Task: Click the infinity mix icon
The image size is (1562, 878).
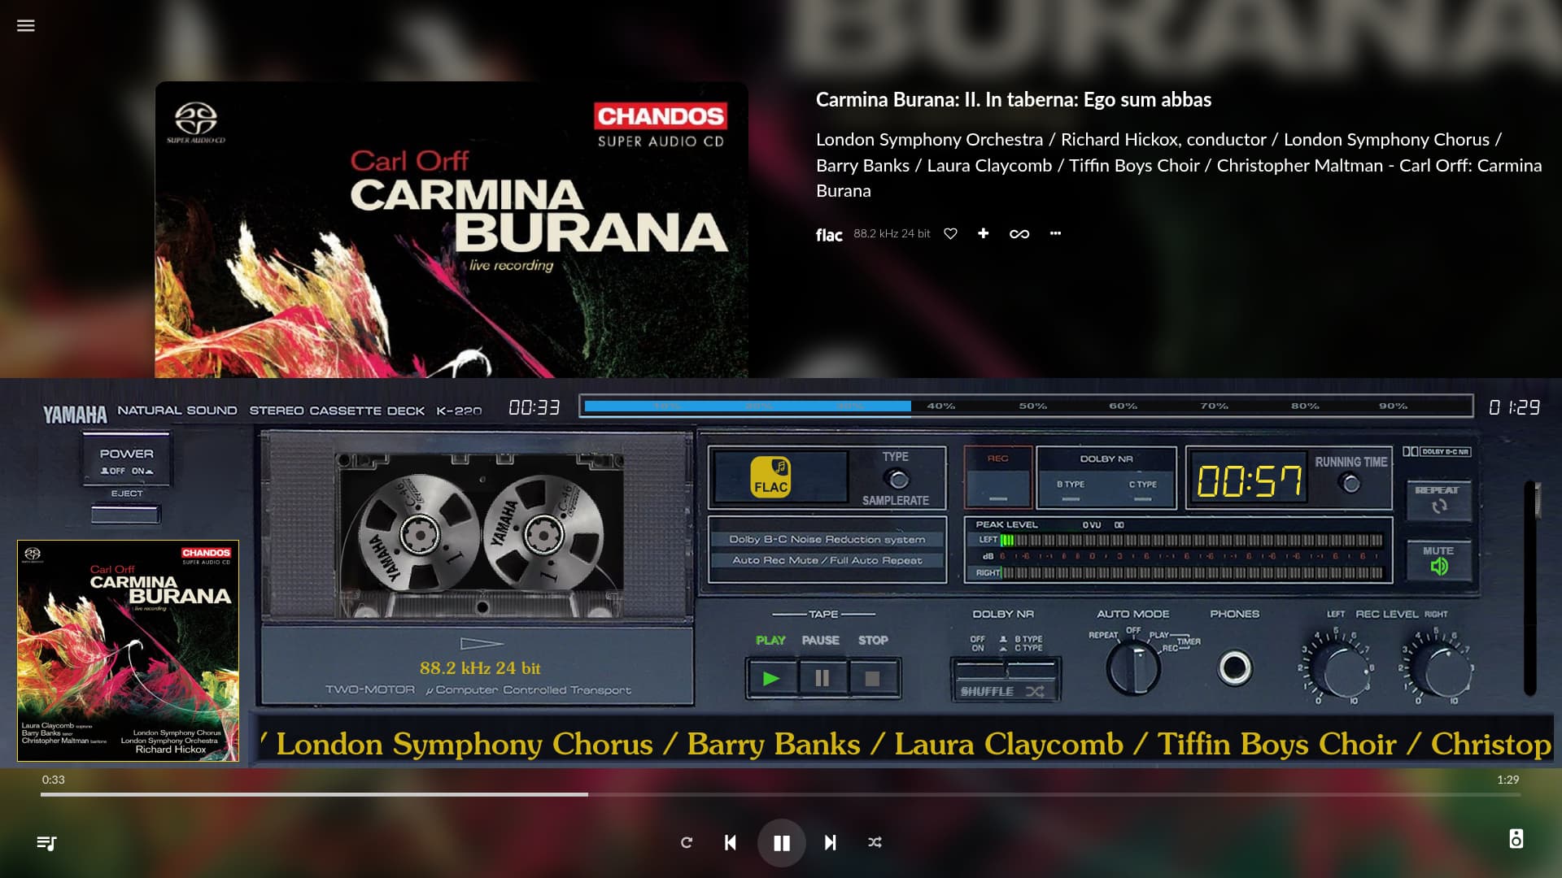Action: (1019, 234)
